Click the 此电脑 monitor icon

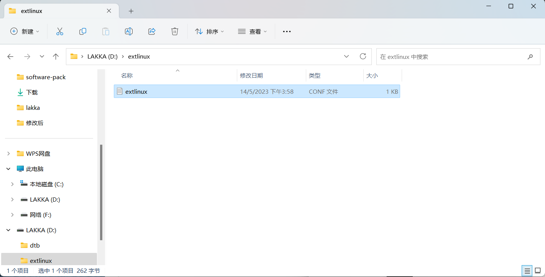click(x=20, y=169)
